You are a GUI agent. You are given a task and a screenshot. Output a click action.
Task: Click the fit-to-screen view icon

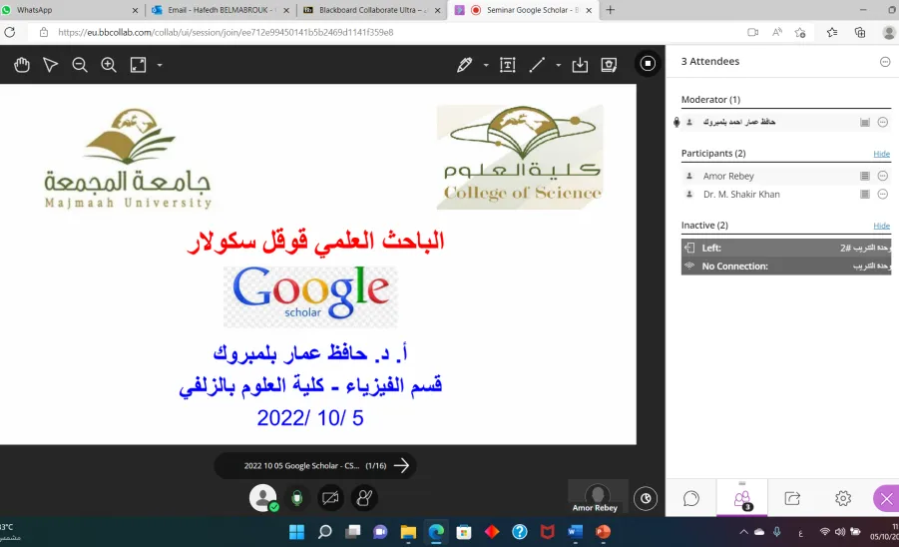pyautogui.click(x=138, y=65)
